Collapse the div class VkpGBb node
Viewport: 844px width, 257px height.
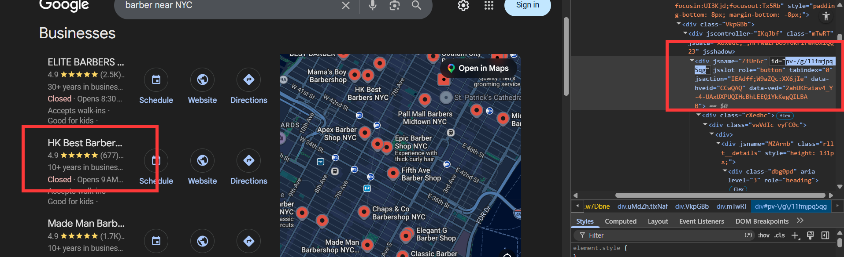679,24
